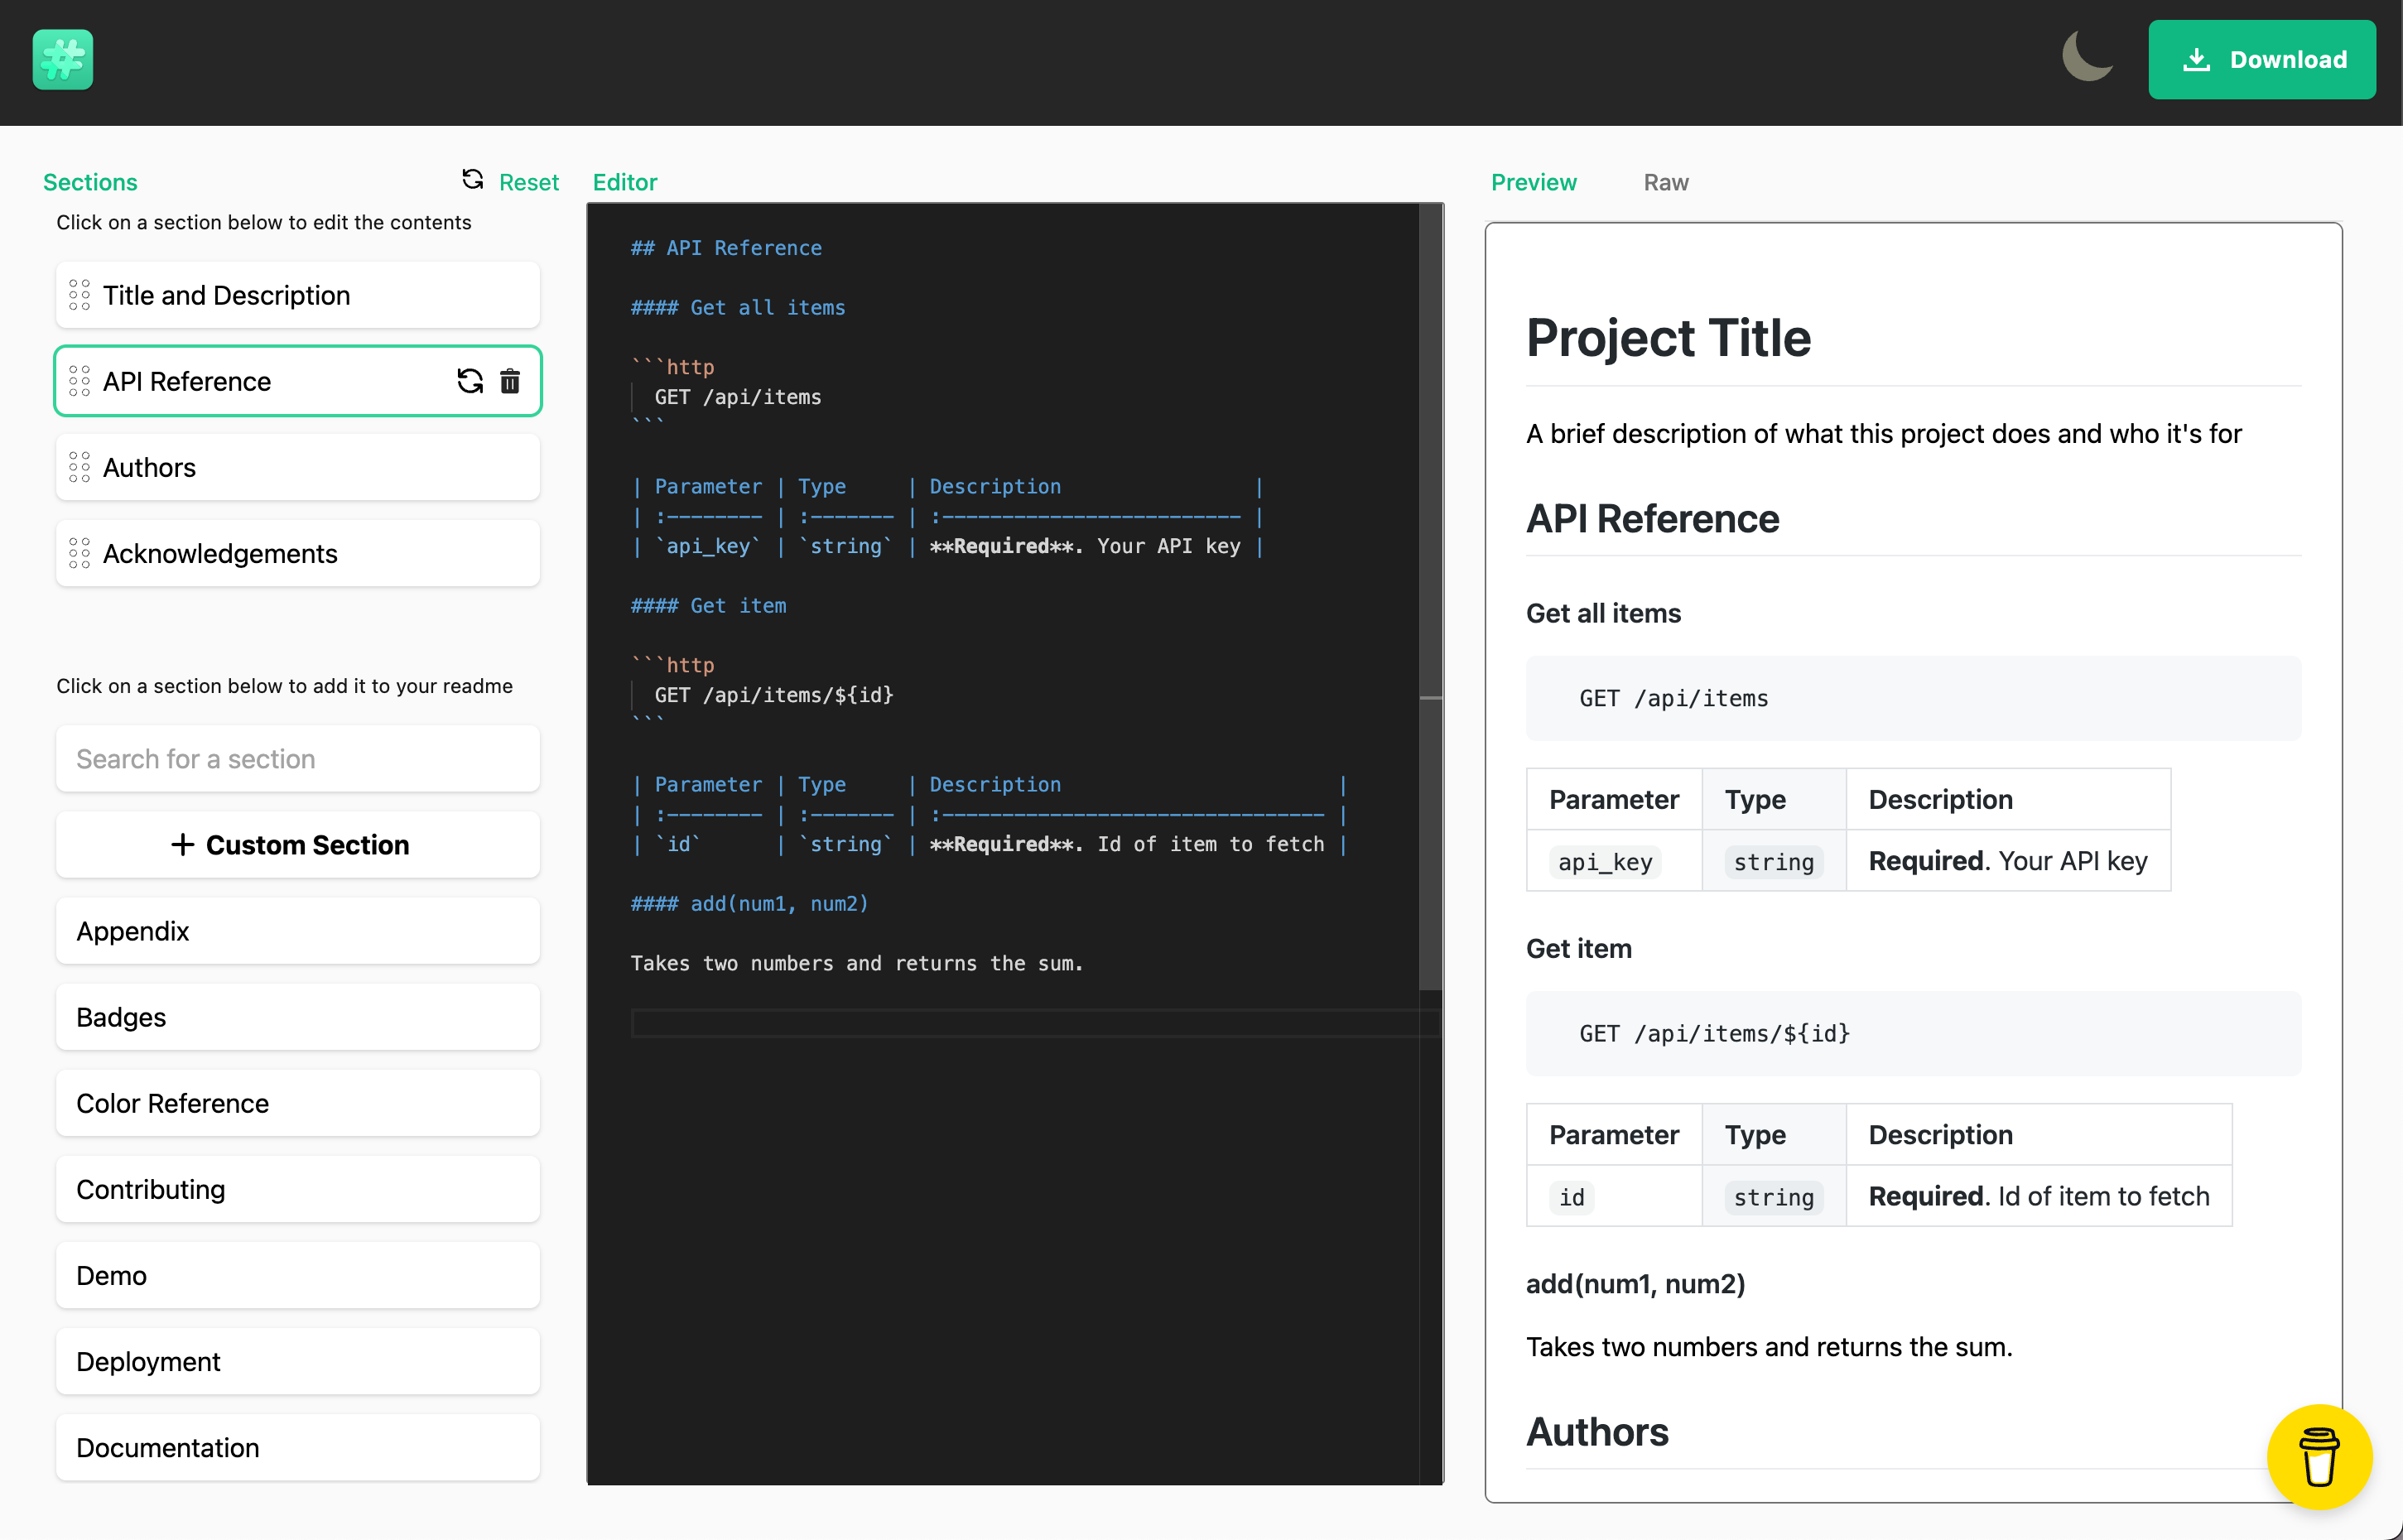Toggle dark mode with the moon icon
Viewport: 2403px width, 1540px height.
tap(2088, 57)
